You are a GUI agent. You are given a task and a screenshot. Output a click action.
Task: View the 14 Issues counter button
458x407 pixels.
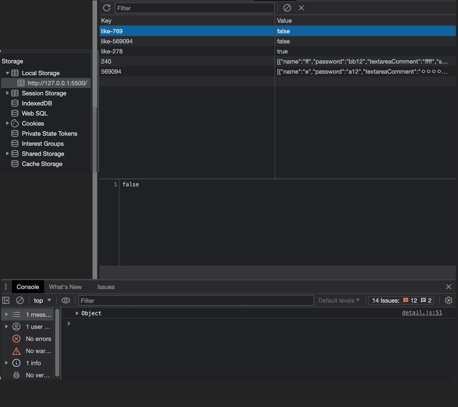[401, 300]
